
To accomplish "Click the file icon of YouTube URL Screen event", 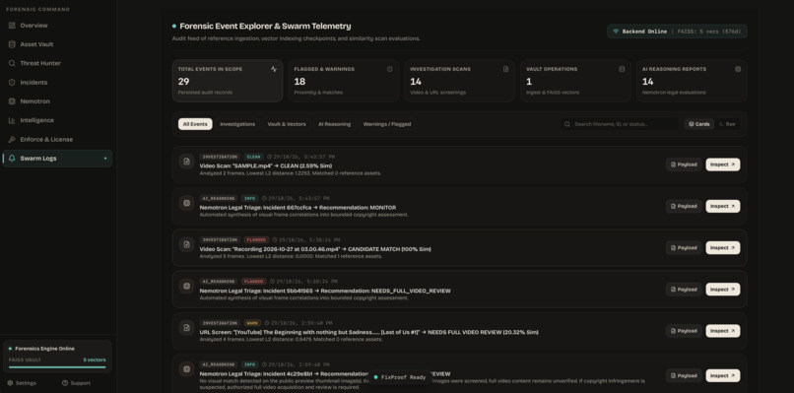I will point(187,328).
